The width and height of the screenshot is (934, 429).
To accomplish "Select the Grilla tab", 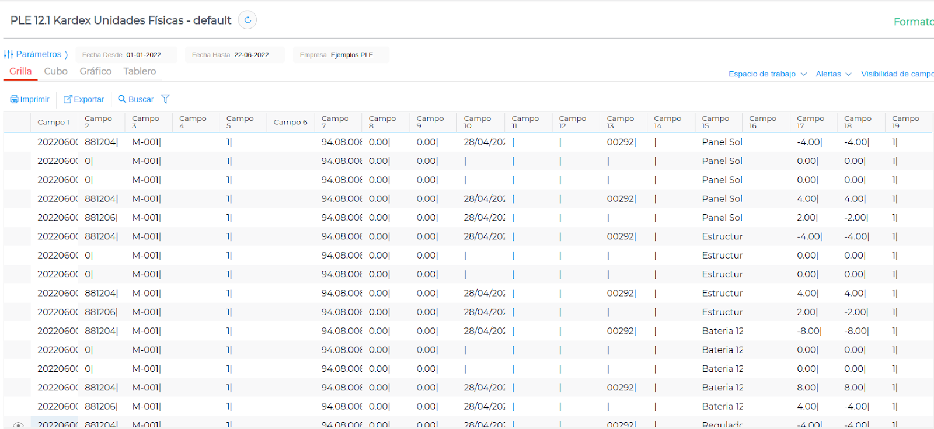I will (20, 71).
